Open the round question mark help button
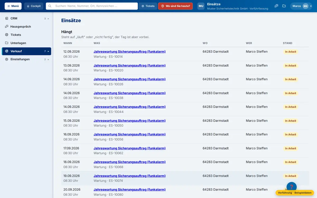Viewport: 317px width, 198px height. [292, 187]
